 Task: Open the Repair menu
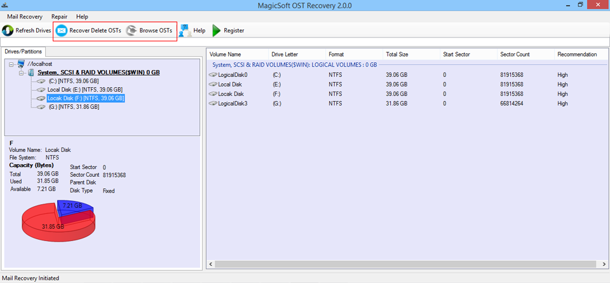[59, 17]
